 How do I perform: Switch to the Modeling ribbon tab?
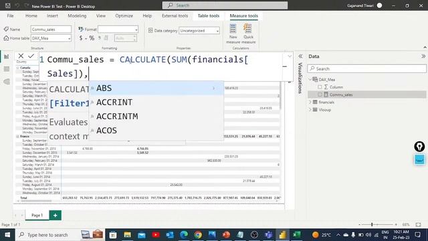pyautogui.click(x=77, y=16)
